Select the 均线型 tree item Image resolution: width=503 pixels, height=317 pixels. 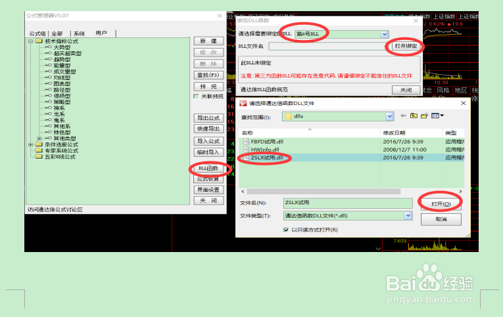point(62,78)
